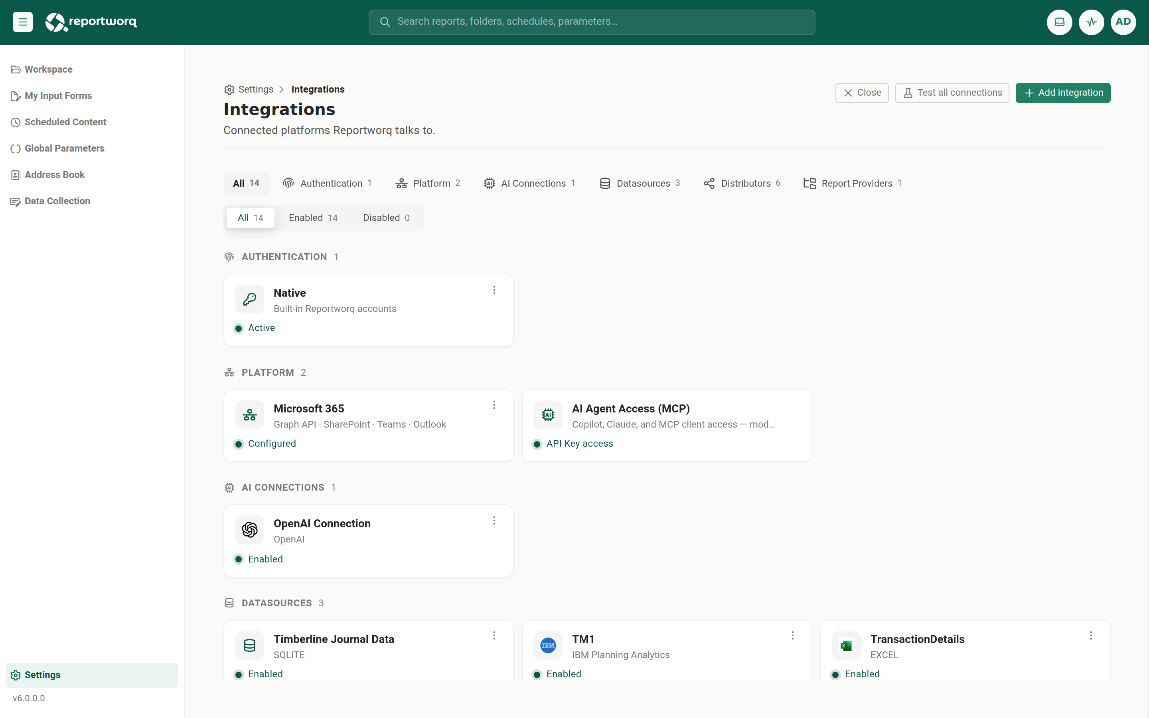1149x718 pixels.
Task: Close the Integrations page
Action: point(862,93)
